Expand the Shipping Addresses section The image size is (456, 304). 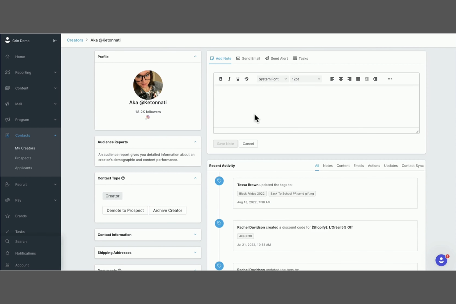click(x=195, y=253)
